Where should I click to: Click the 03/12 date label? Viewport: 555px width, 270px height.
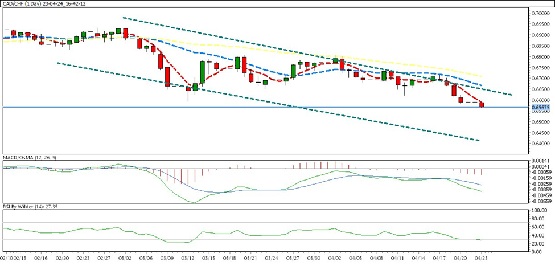coord(188,259)
